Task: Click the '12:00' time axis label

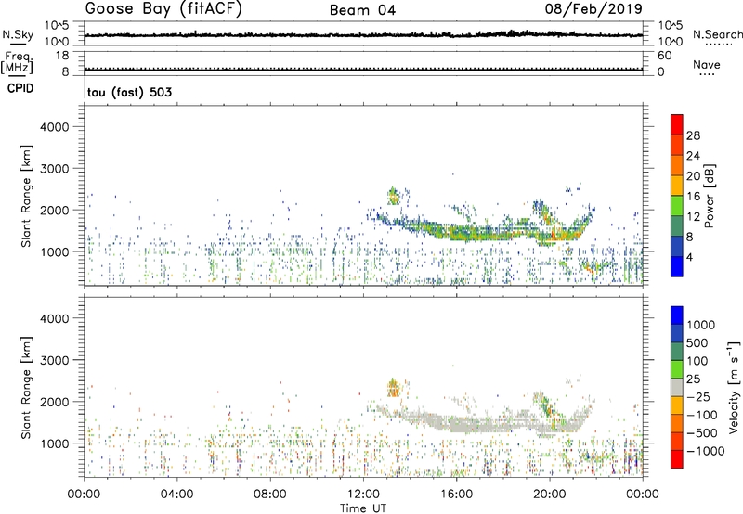Action: [363, 495]
